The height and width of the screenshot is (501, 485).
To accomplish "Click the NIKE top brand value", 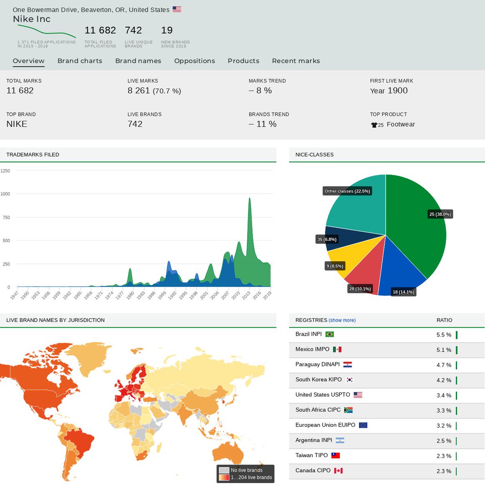I will [17, 124].
